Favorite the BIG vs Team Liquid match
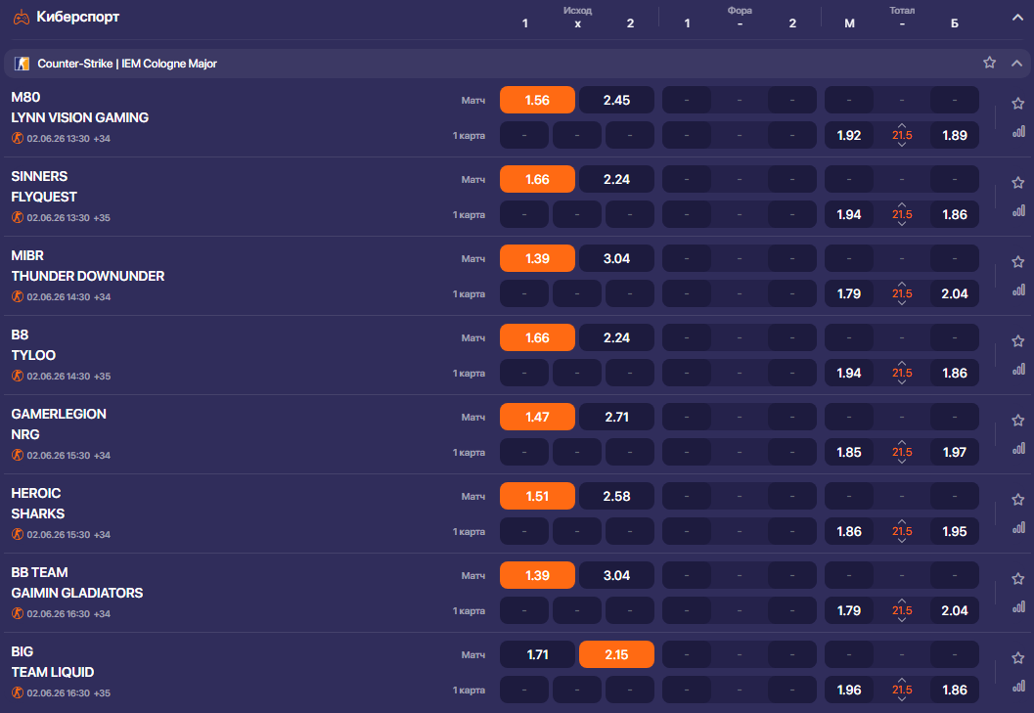This screenshot has width=1034, height=713. coord(1017,657)
